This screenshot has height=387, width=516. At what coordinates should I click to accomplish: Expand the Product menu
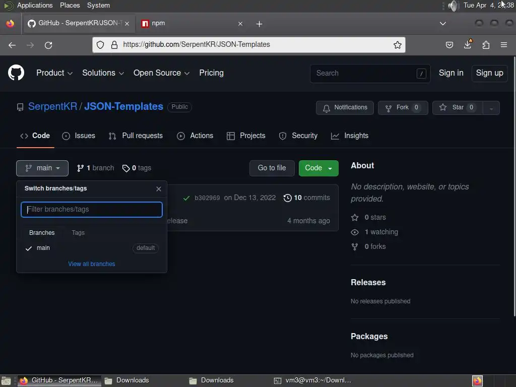(x=54, y=73)
